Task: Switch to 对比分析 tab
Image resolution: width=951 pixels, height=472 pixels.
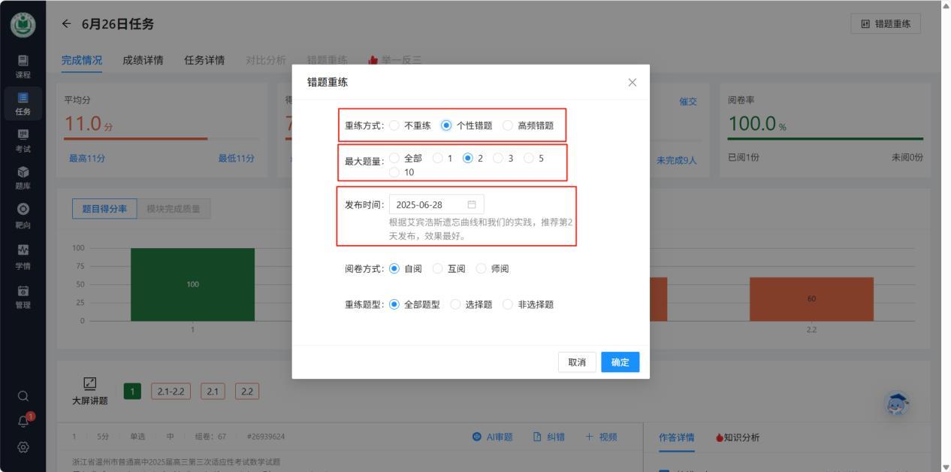Action: point(266,60)
